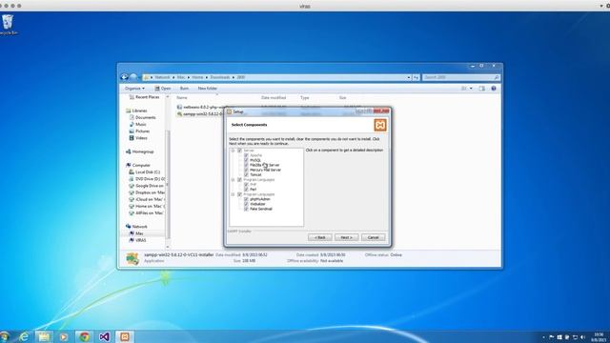Image resolution: width=610 pixels, height=343 pixels.
Task: Open the Documents library
Action: coord(142,117)
